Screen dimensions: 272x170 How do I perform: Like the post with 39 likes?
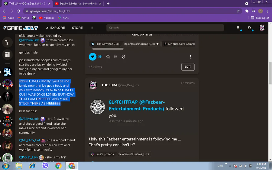coord(93,57)
